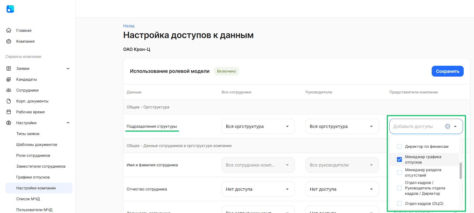Open Роли сотрудников settings

point(33,155)
